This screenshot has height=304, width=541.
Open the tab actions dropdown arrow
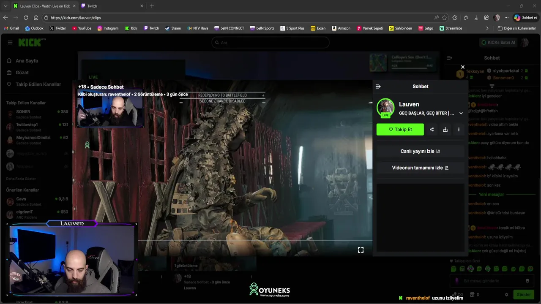[x=5, y=6]
